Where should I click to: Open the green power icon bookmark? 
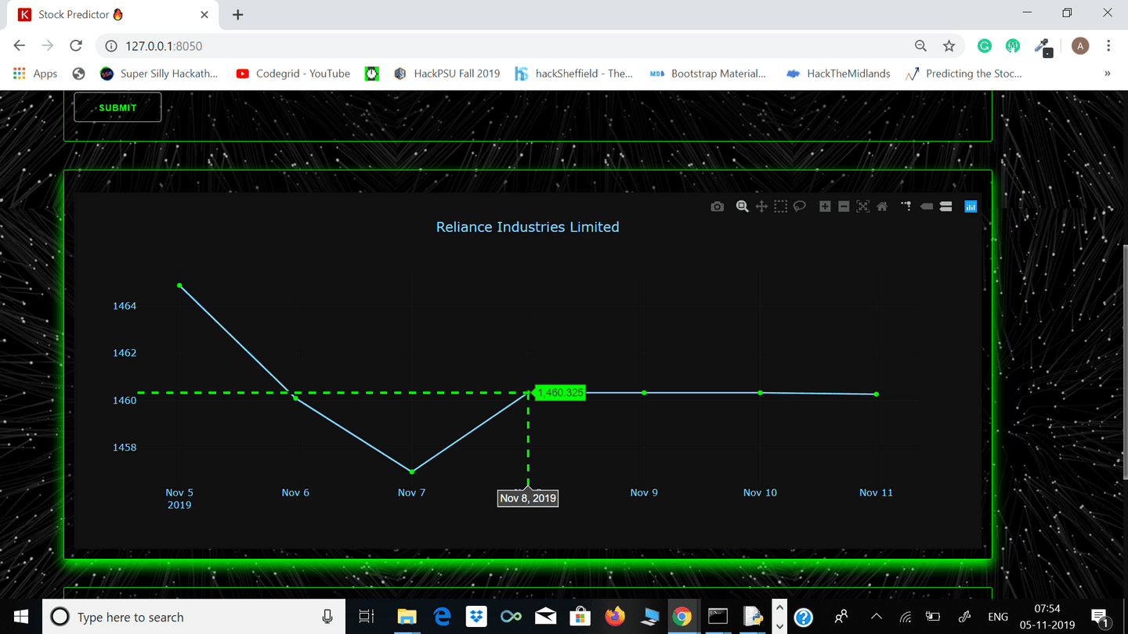(x=372, y=74)
